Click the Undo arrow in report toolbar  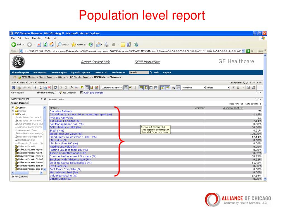tap(25, 88)
